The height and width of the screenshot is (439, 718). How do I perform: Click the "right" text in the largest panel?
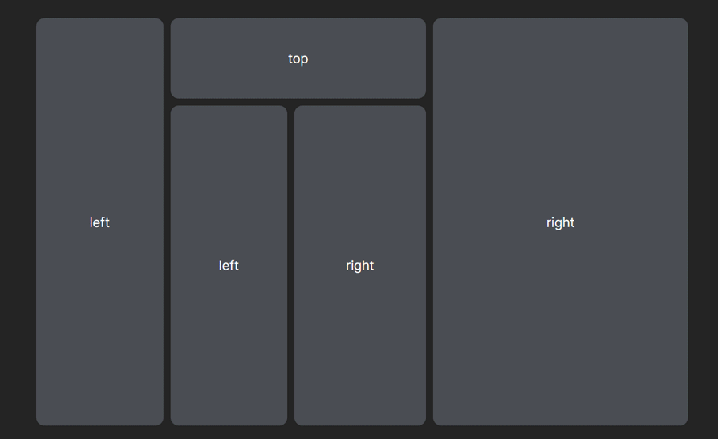coord(560,222)
